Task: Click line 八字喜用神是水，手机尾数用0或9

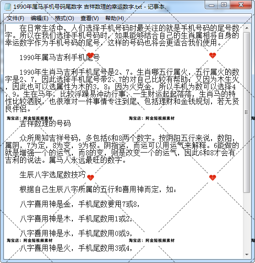Action: (x=76, y=233)
